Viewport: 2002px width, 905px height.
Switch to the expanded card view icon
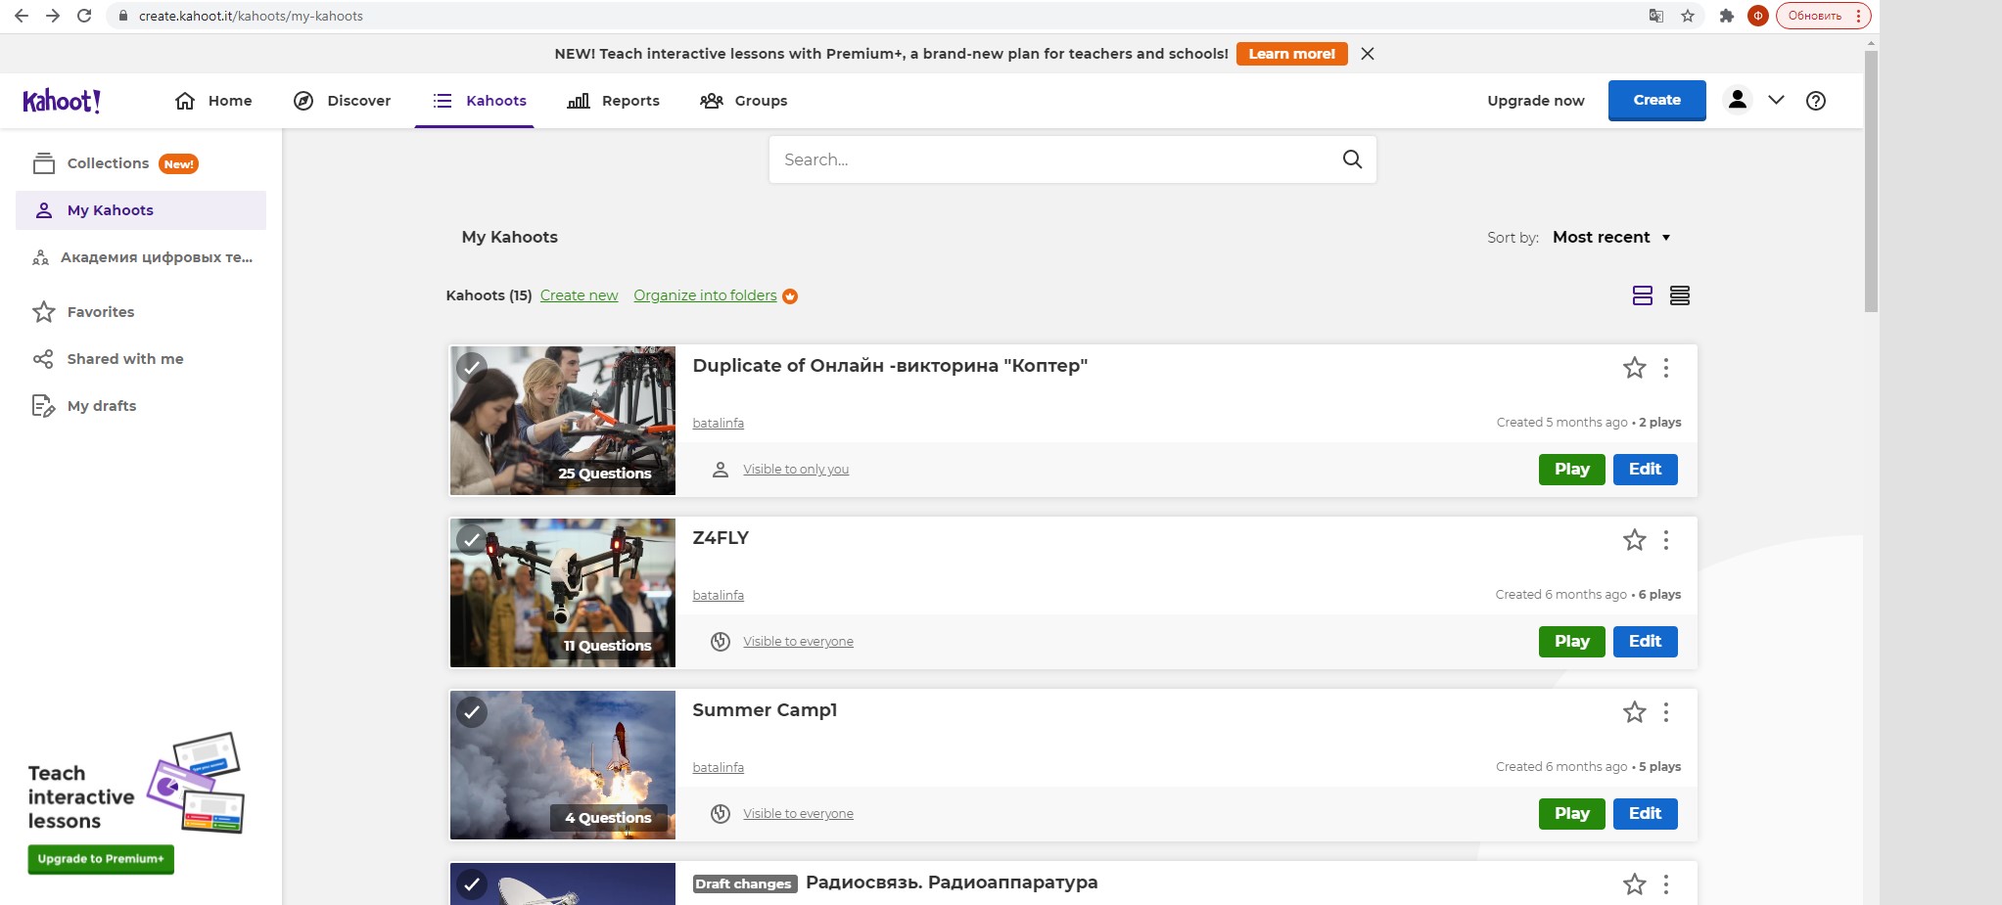pyautogui.click(x=1643, y=295)
